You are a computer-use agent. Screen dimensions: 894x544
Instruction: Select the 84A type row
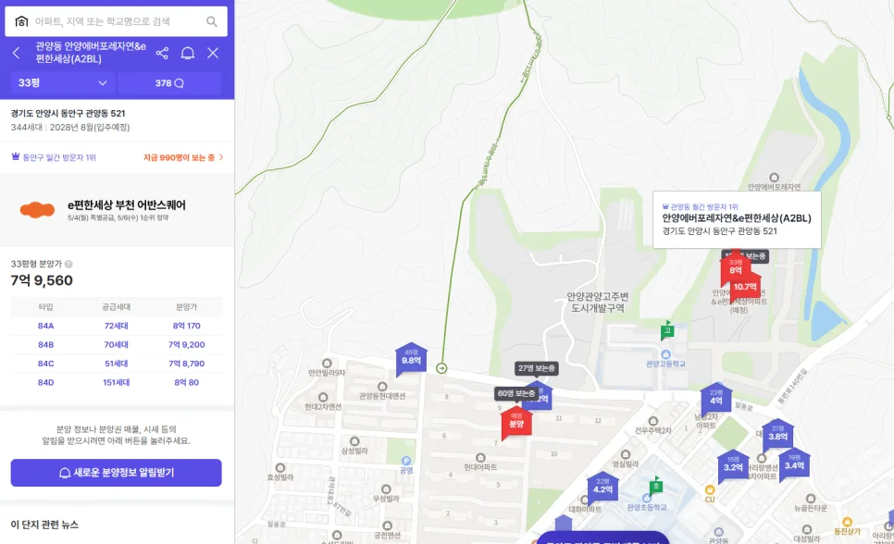point(117,326)
